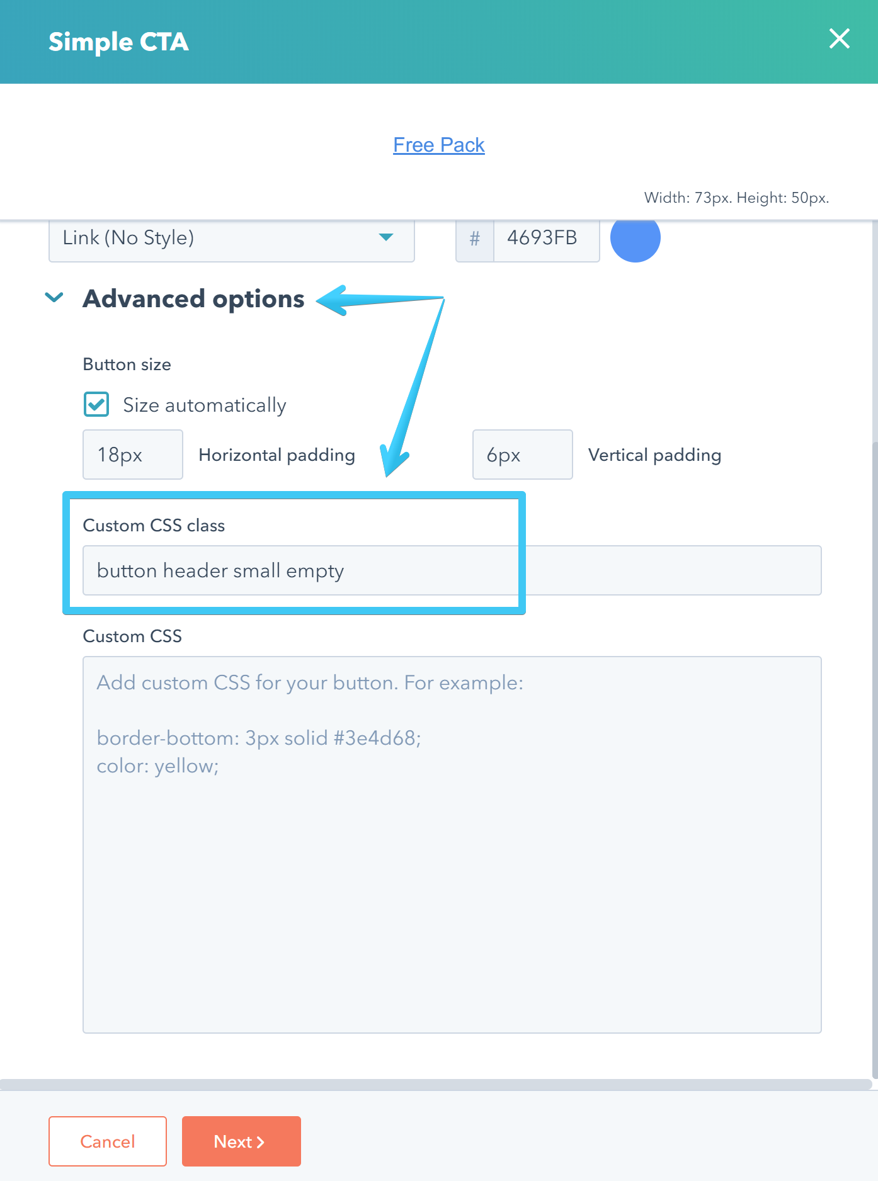The height and width of the screenshot is (1181, 878).
Task: Close the Simple CTA dialog
Action: 839,39
